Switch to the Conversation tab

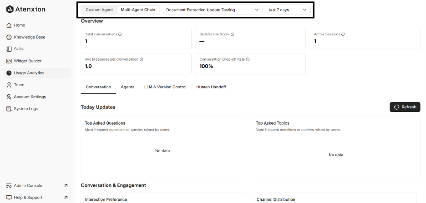point(98,87)
